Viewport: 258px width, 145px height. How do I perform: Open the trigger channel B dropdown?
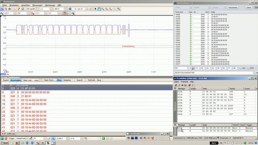pyautogui.click(x=44, y=139)
